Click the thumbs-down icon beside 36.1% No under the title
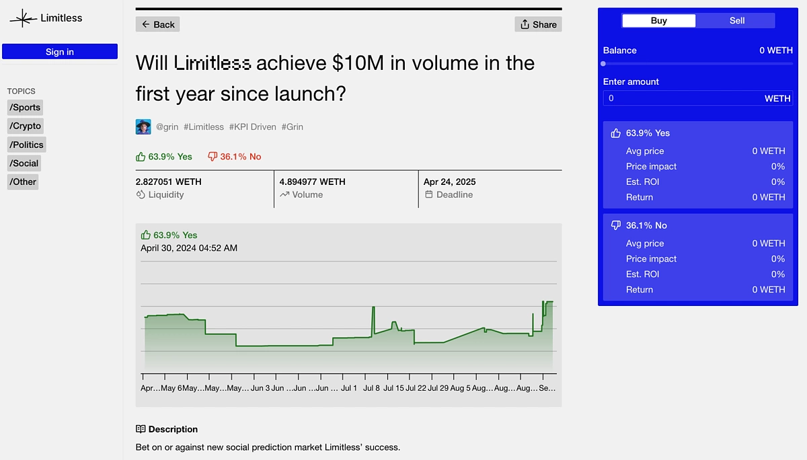807x460 pixels. [213, 157]
